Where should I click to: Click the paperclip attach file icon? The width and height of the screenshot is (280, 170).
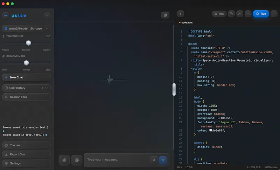[64, 160]
